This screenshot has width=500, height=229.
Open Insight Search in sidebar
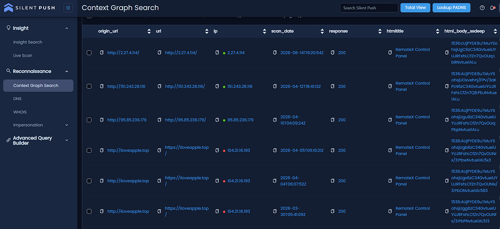28,42
